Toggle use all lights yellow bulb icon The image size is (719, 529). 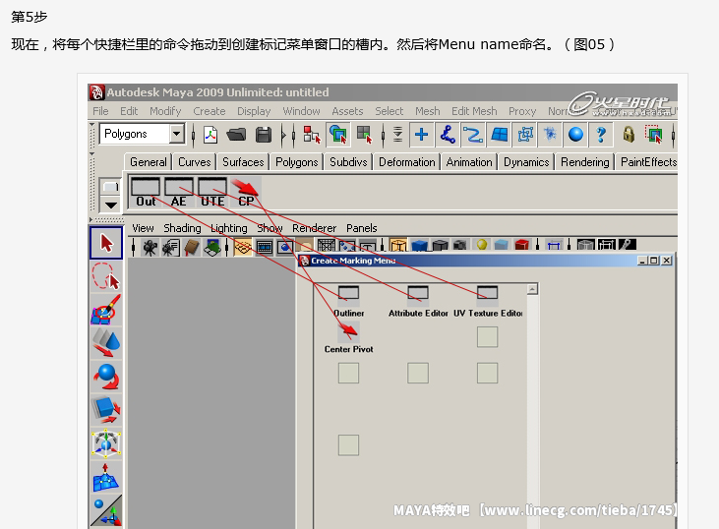pos(482,245)
